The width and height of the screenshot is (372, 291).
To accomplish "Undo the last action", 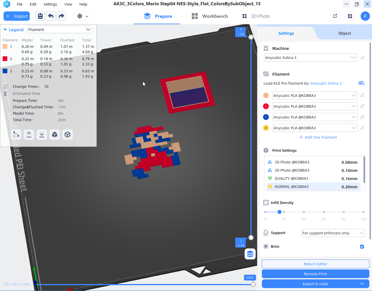I will 51,16.
